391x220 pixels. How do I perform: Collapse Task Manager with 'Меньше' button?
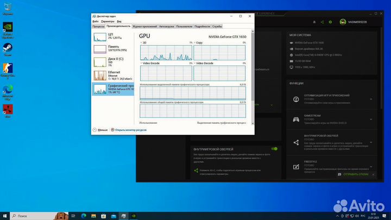[x=100, y=130]
